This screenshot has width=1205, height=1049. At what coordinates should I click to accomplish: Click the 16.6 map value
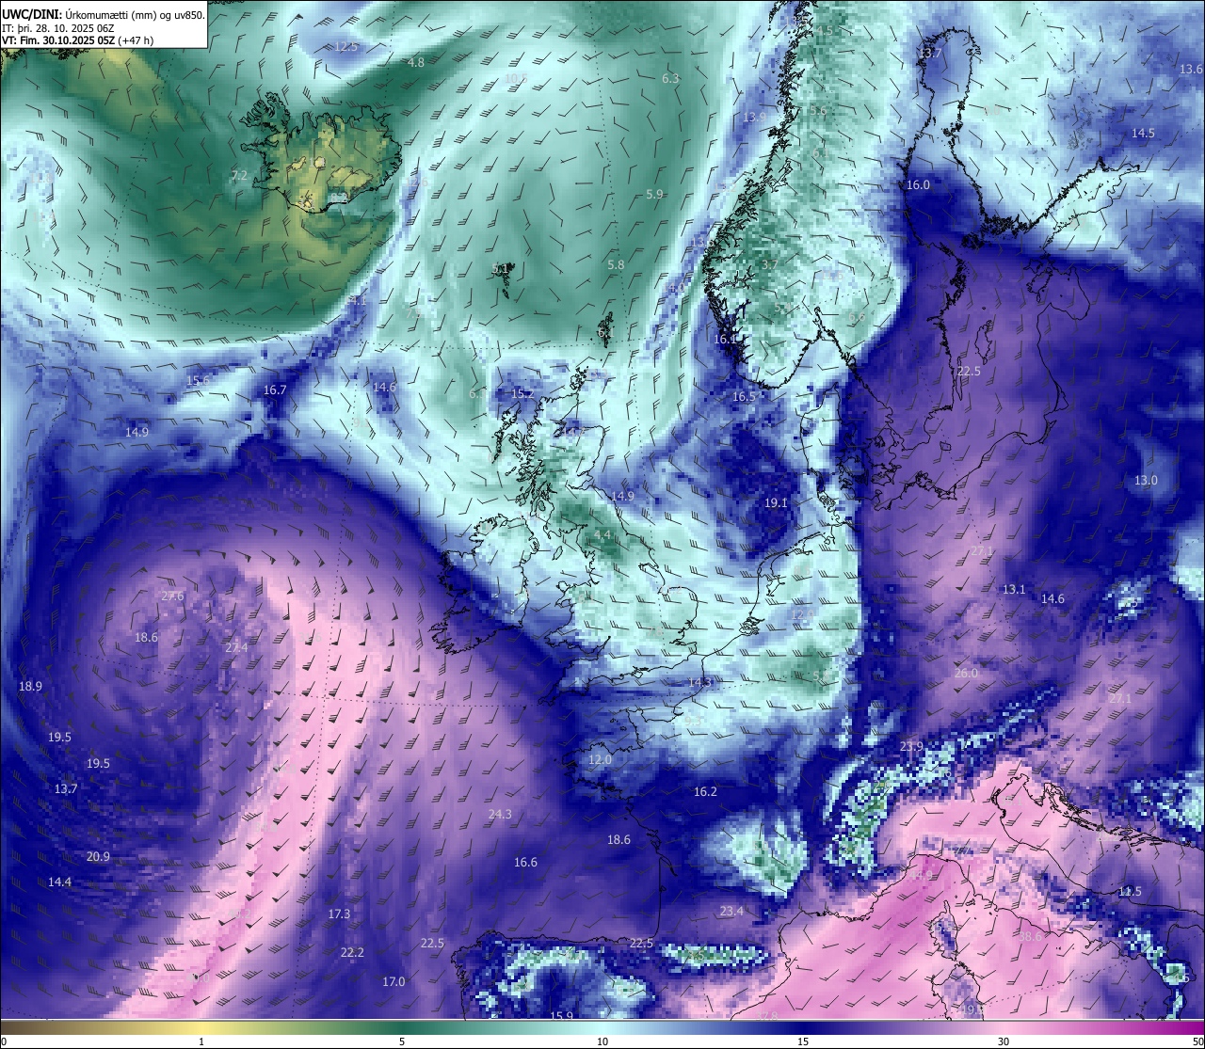[x=525, y=863]
